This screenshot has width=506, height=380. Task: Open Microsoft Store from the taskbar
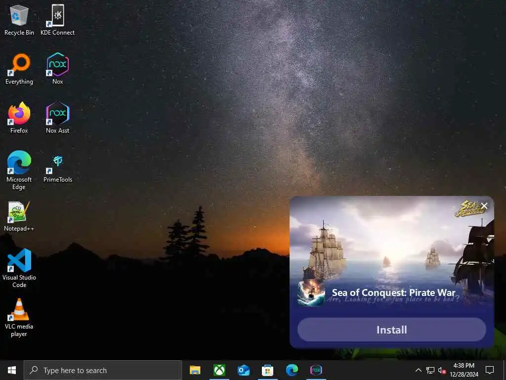267,370
